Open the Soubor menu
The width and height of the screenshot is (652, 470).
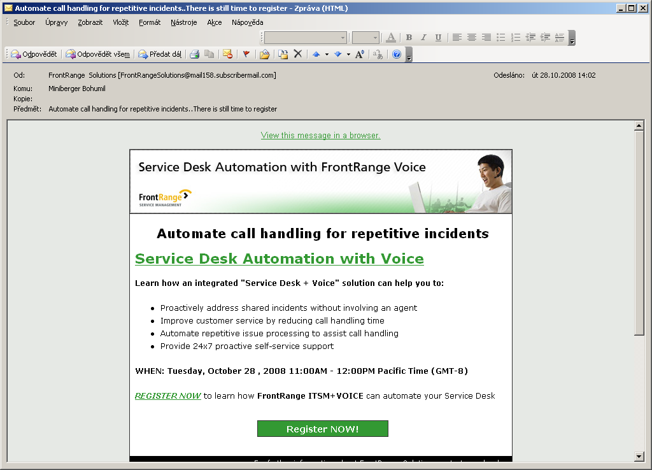[x=24, y=22]
